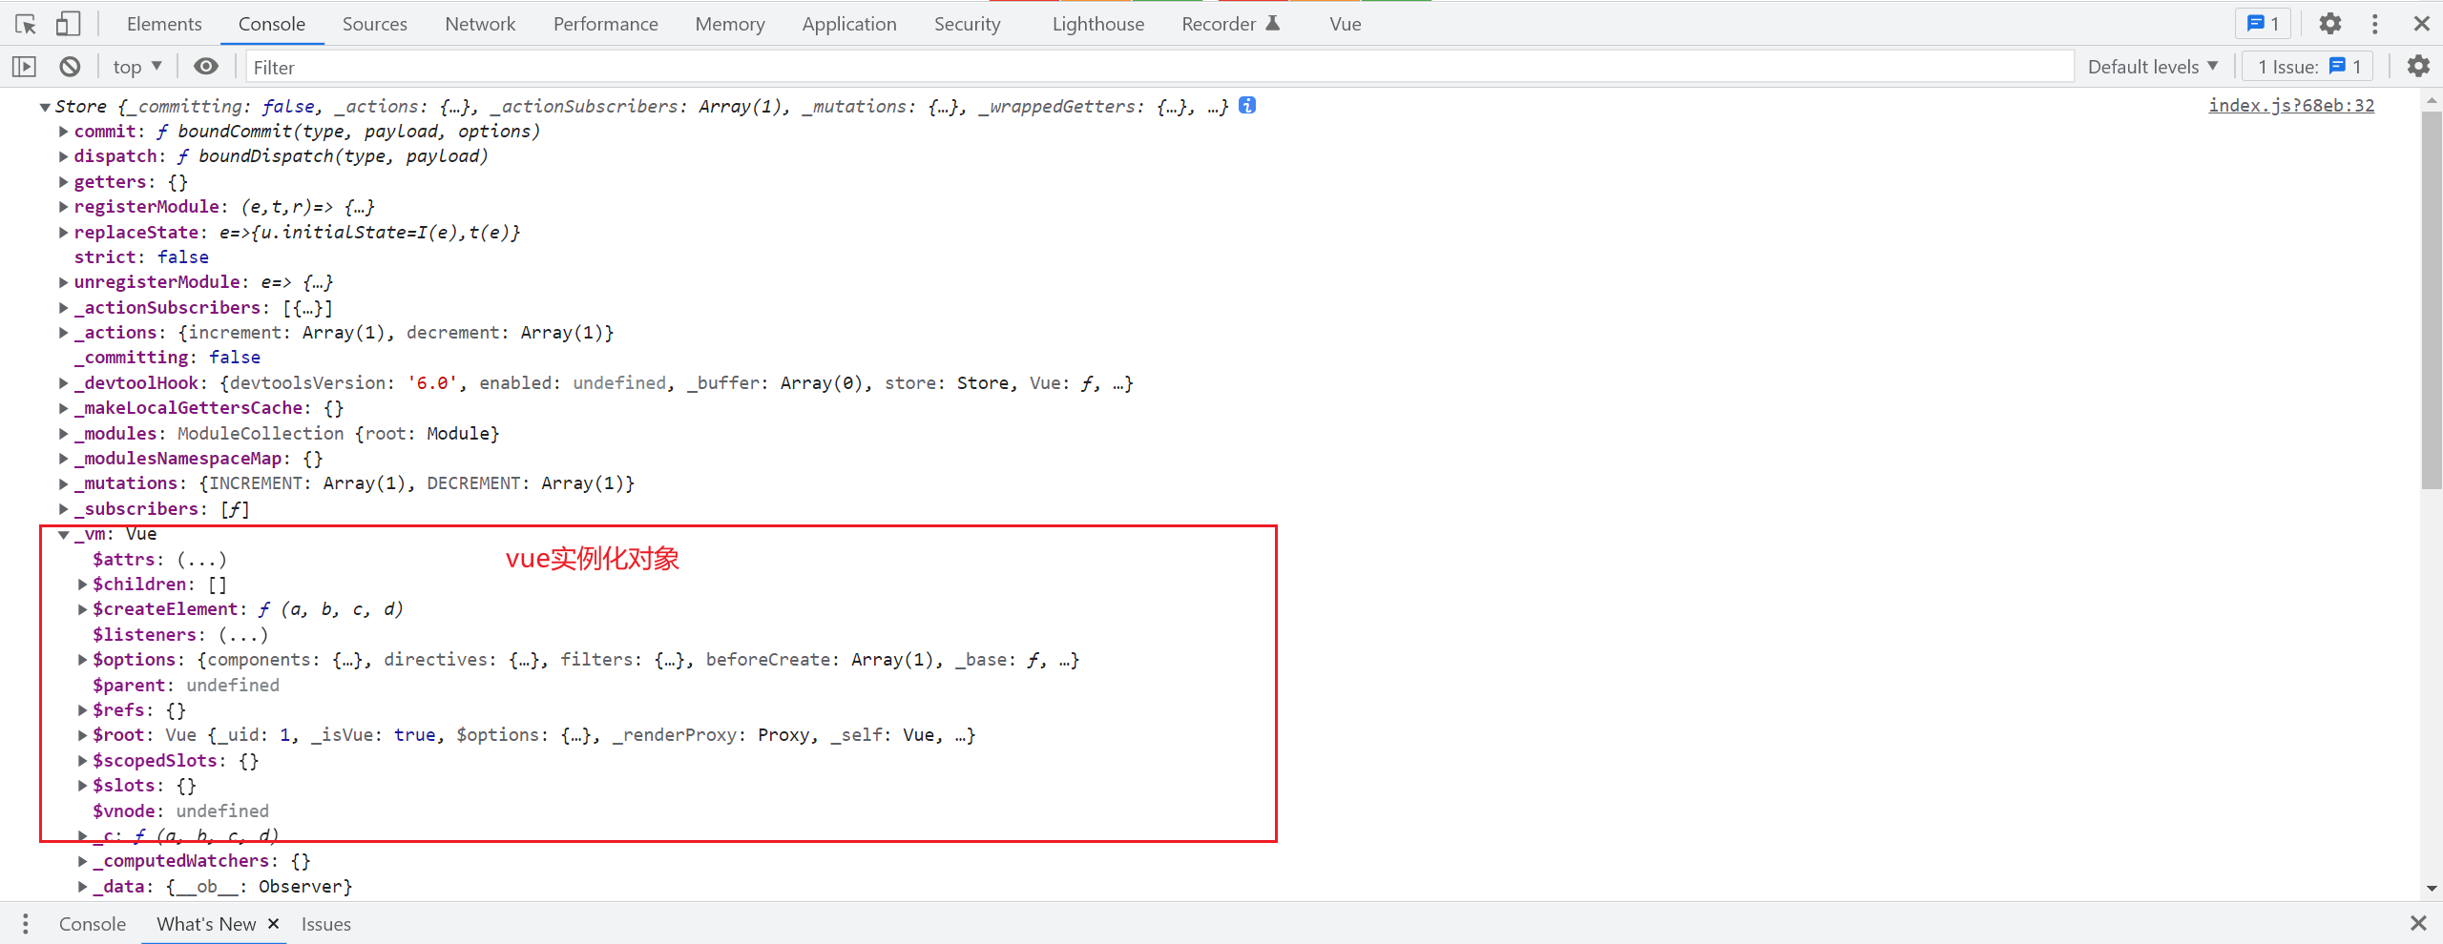Expand the unregisterModule property

tap(64, 282)
